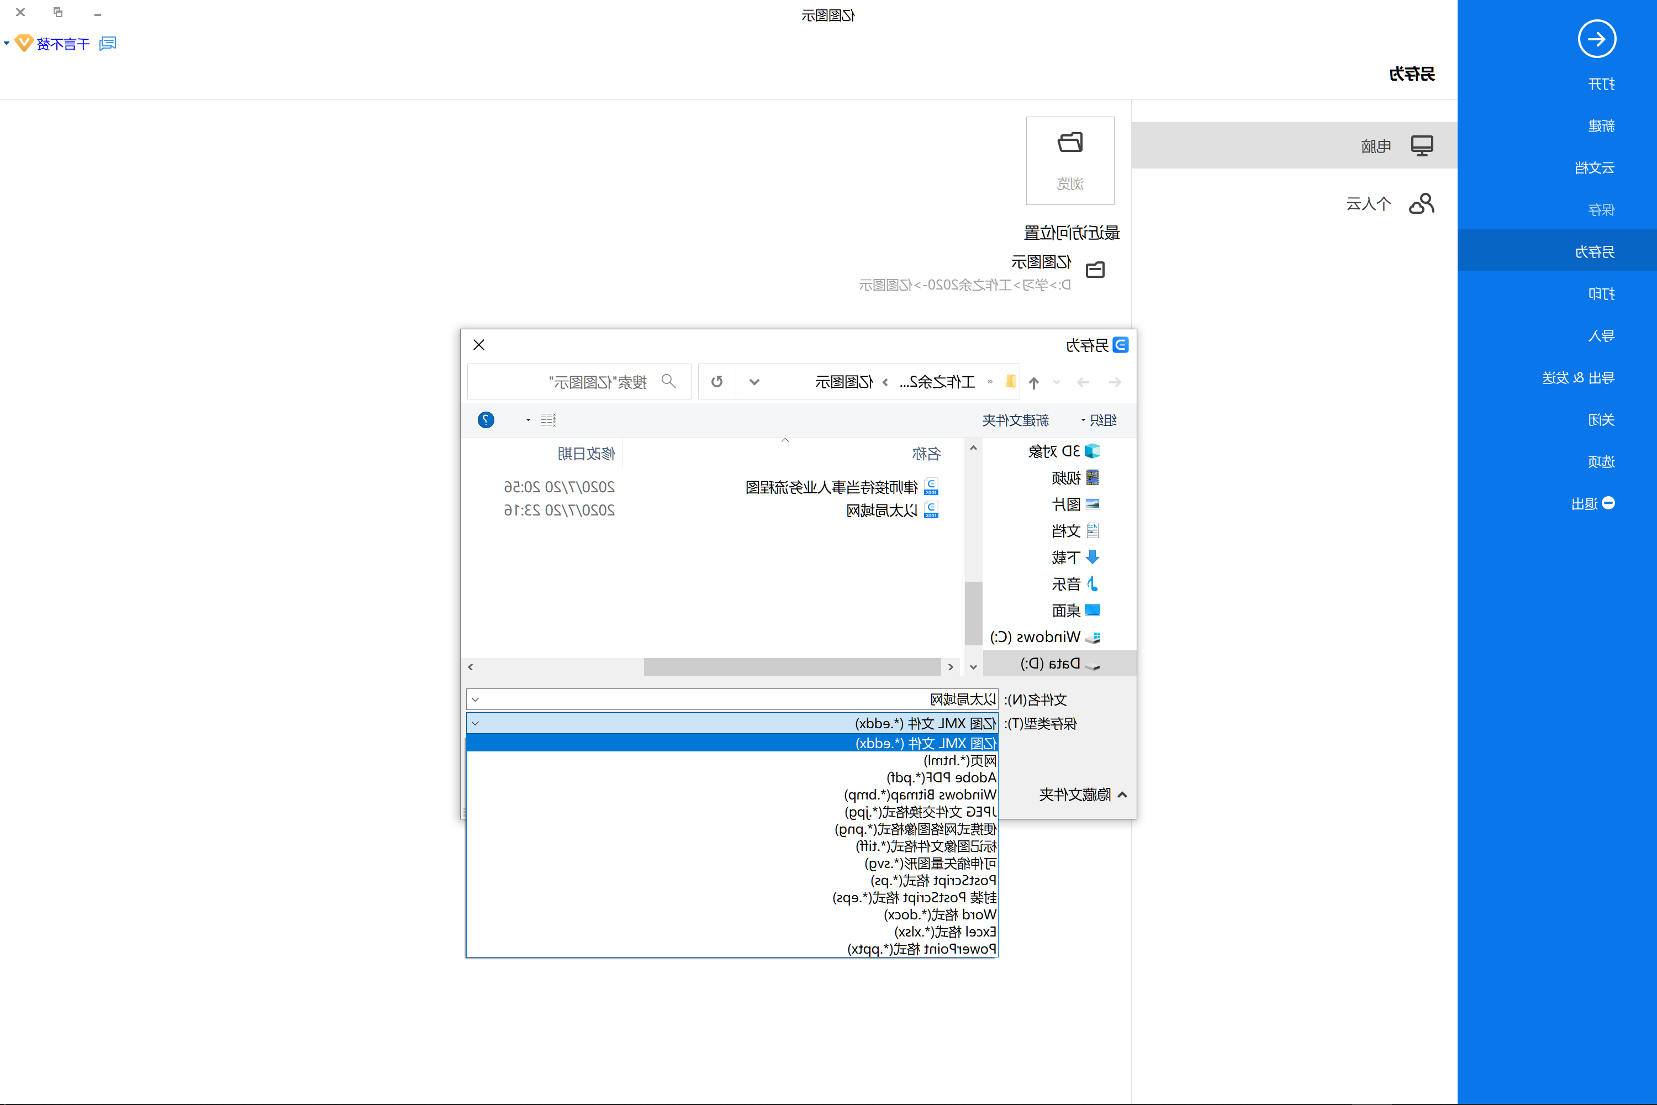Image resolution: width=1657 pixels, height=1105 pixels.
Task: Collapse the 保存类型 combo box
Action: pos(476,723)
